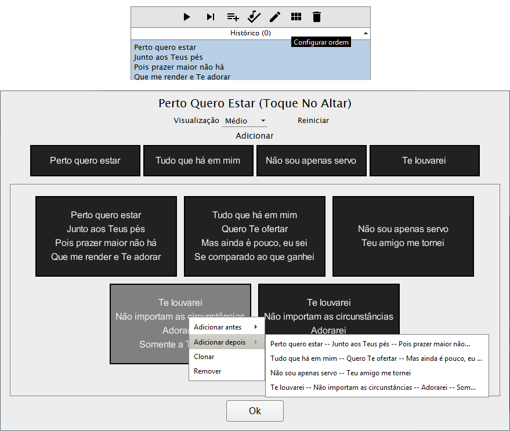The width and height of the screenshot is (510, 431).
Task: Select 'Clonar' in the context menu
Action: pyautogui.click(x=204, y=357)
